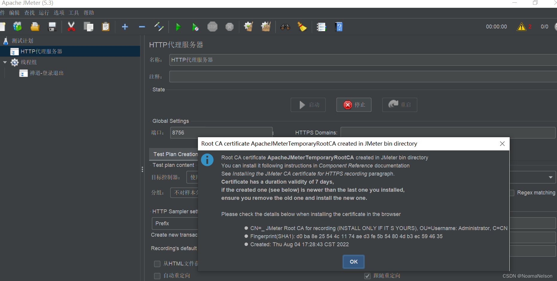This screenshot has height=281, width=557.
Task: Open the Help question mark icon
Action: tap(339, 27)
